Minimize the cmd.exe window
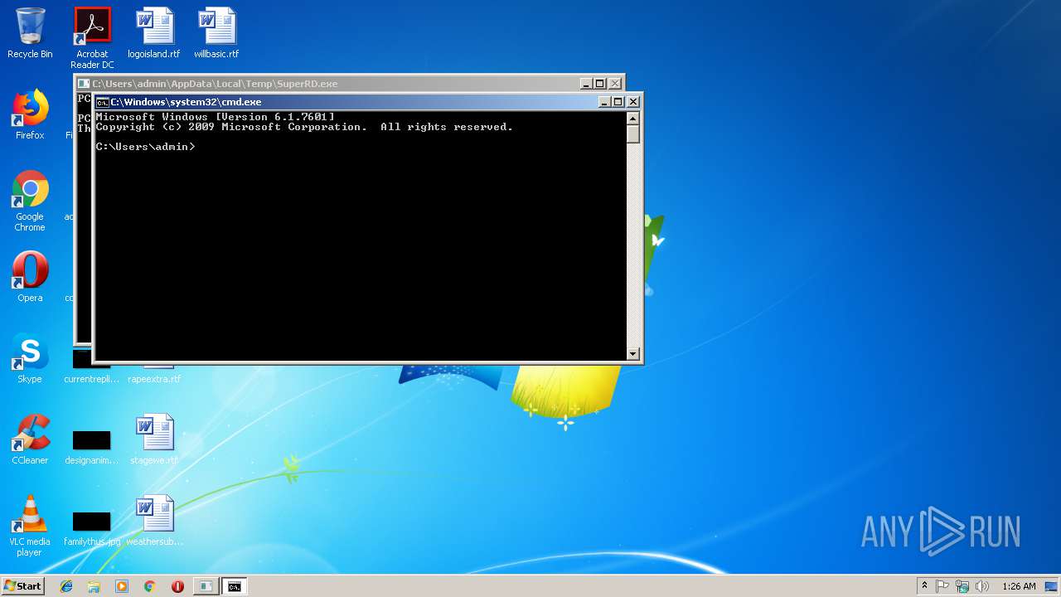 pyautogui.click(x=604, y=102)
